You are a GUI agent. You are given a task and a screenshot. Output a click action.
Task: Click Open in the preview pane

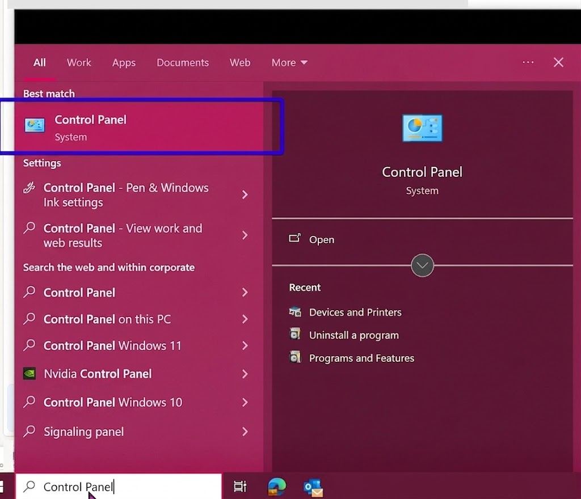pyautogui.click(x=322, y=239)
